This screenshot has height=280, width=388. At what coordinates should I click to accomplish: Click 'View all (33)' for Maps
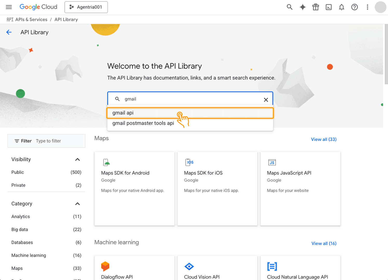(x=324, y=139)
